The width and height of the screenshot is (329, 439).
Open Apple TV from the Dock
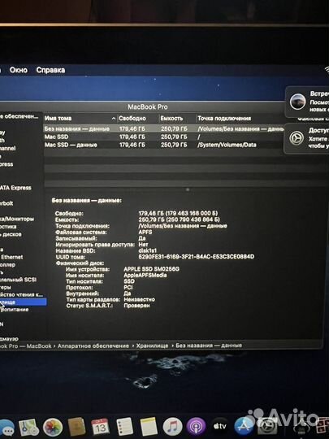pyautogui.click(x=220, y=426)
